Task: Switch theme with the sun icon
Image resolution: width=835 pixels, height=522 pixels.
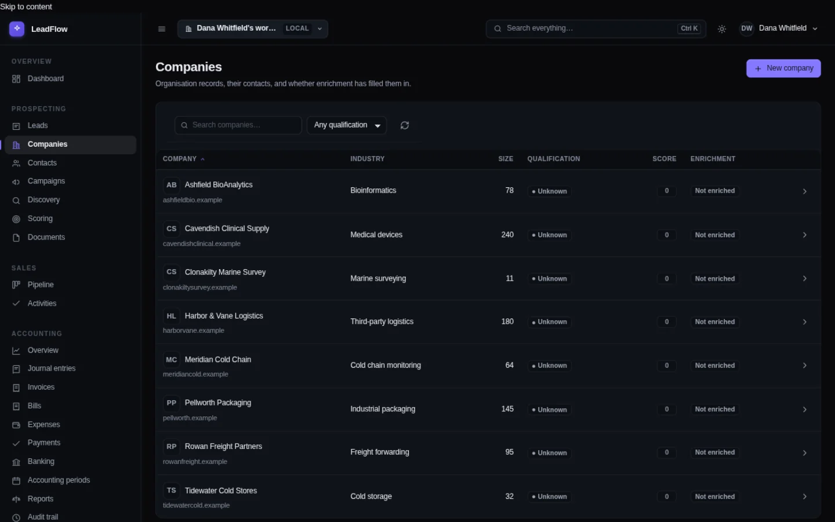Action: 722,29
